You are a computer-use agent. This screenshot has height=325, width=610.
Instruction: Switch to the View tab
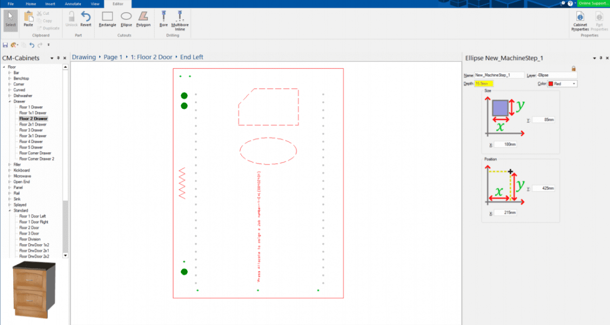point(95,4)
